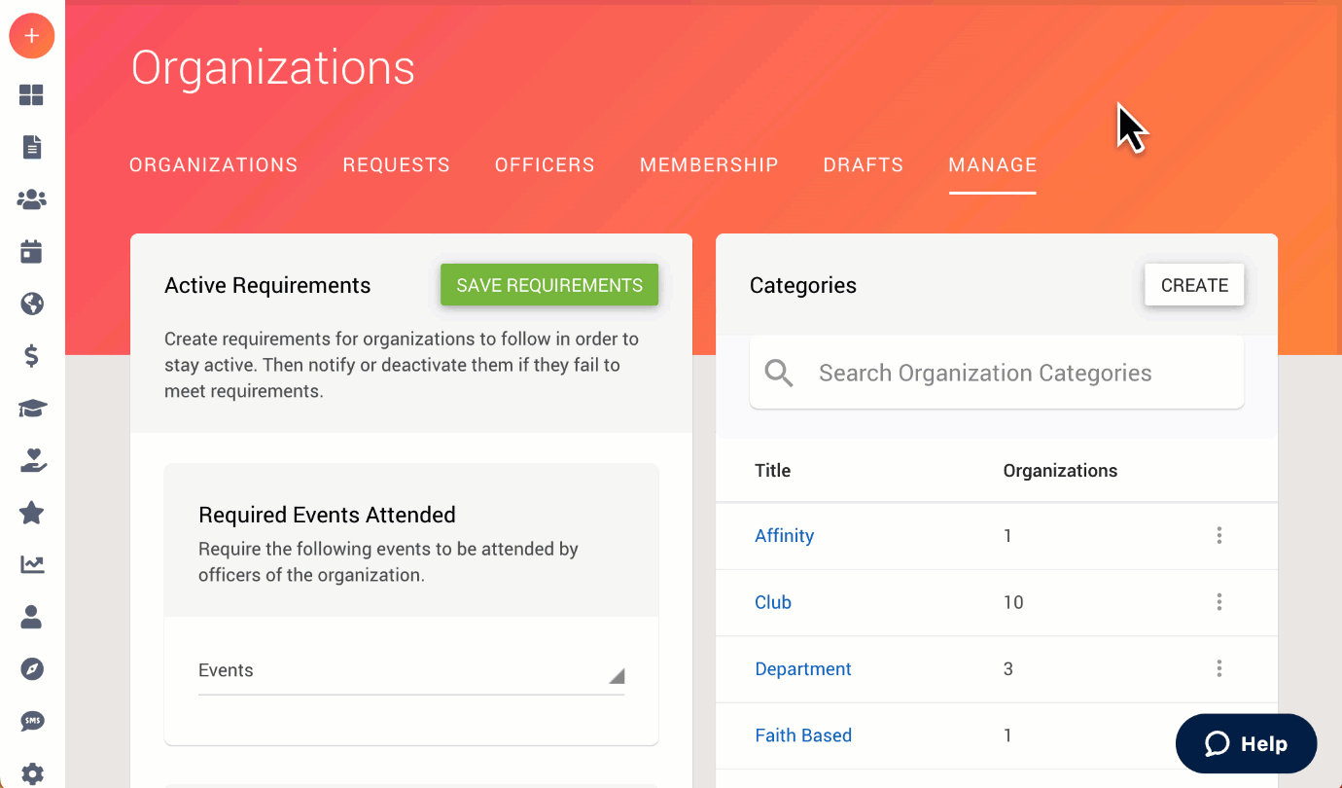Image resolution: width=1342 pixels, height=788 pixels.
Task: Open the Club category link
Action: (773, 602)
